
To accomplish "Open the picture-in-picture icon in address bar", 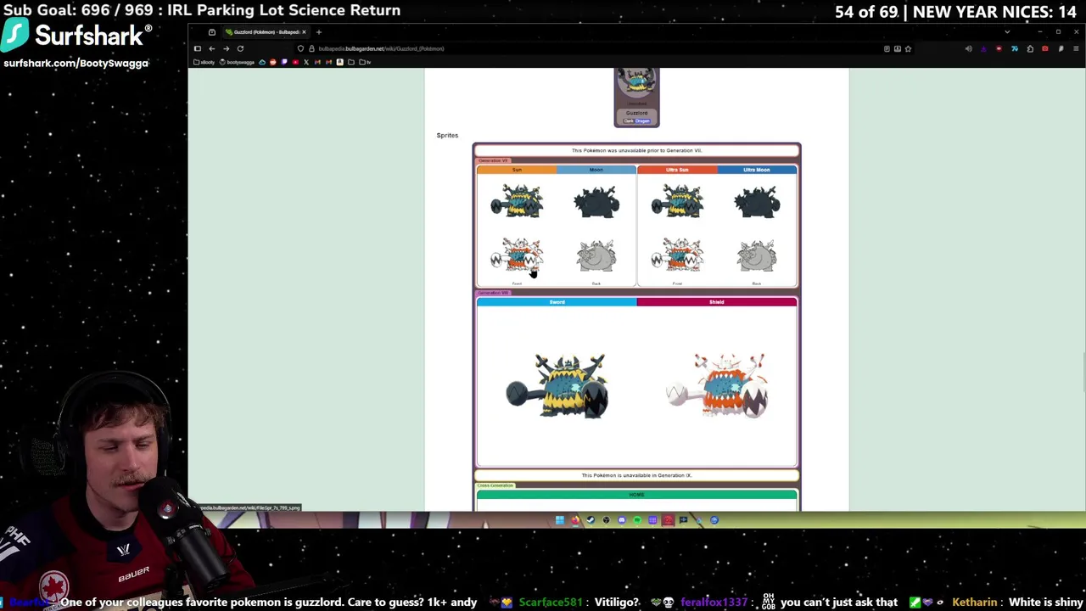I will pyautogui.click(x=898, y=48).
